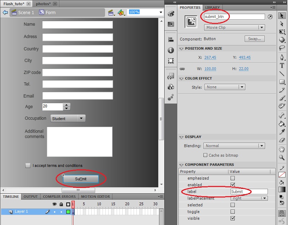Image resolution: width=288 pixels, height=225 pixels.
Task: Open the Color Effect Style dropdown
Action: pos(225,87)
